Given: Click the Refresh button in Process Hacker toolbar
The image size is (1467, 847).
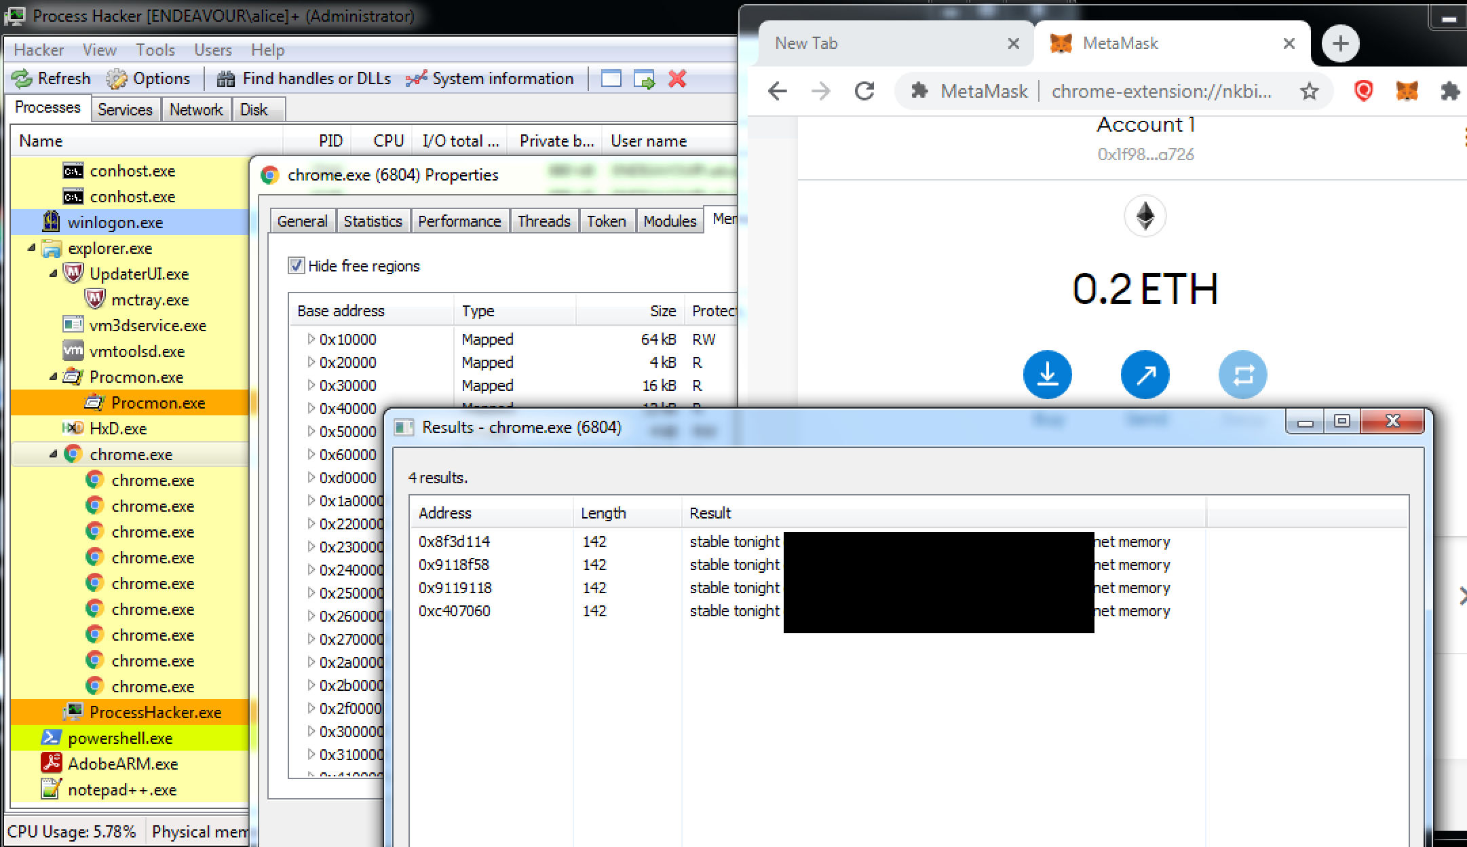Looking at the screenshot, I should pyautogui.click(x=52, y=77).
